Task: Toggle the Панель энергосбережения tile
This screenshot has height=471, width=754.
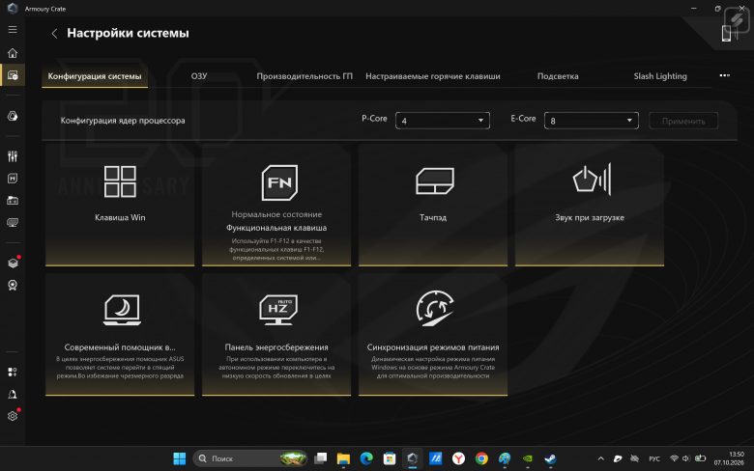Action: coord(276,335)
